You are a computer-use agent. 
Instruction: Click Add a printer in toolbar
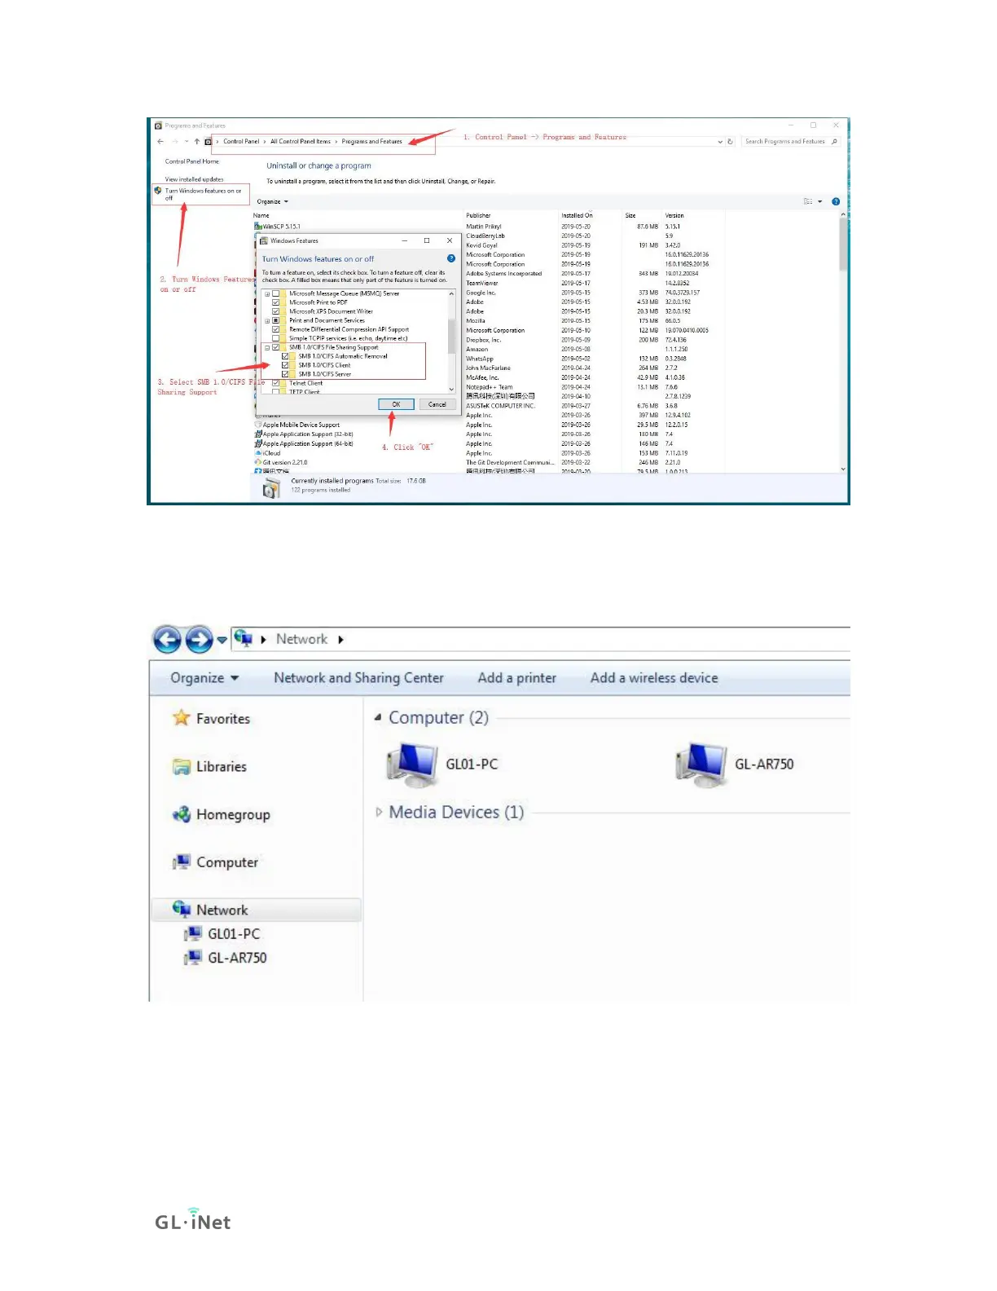tap(516, 678)
